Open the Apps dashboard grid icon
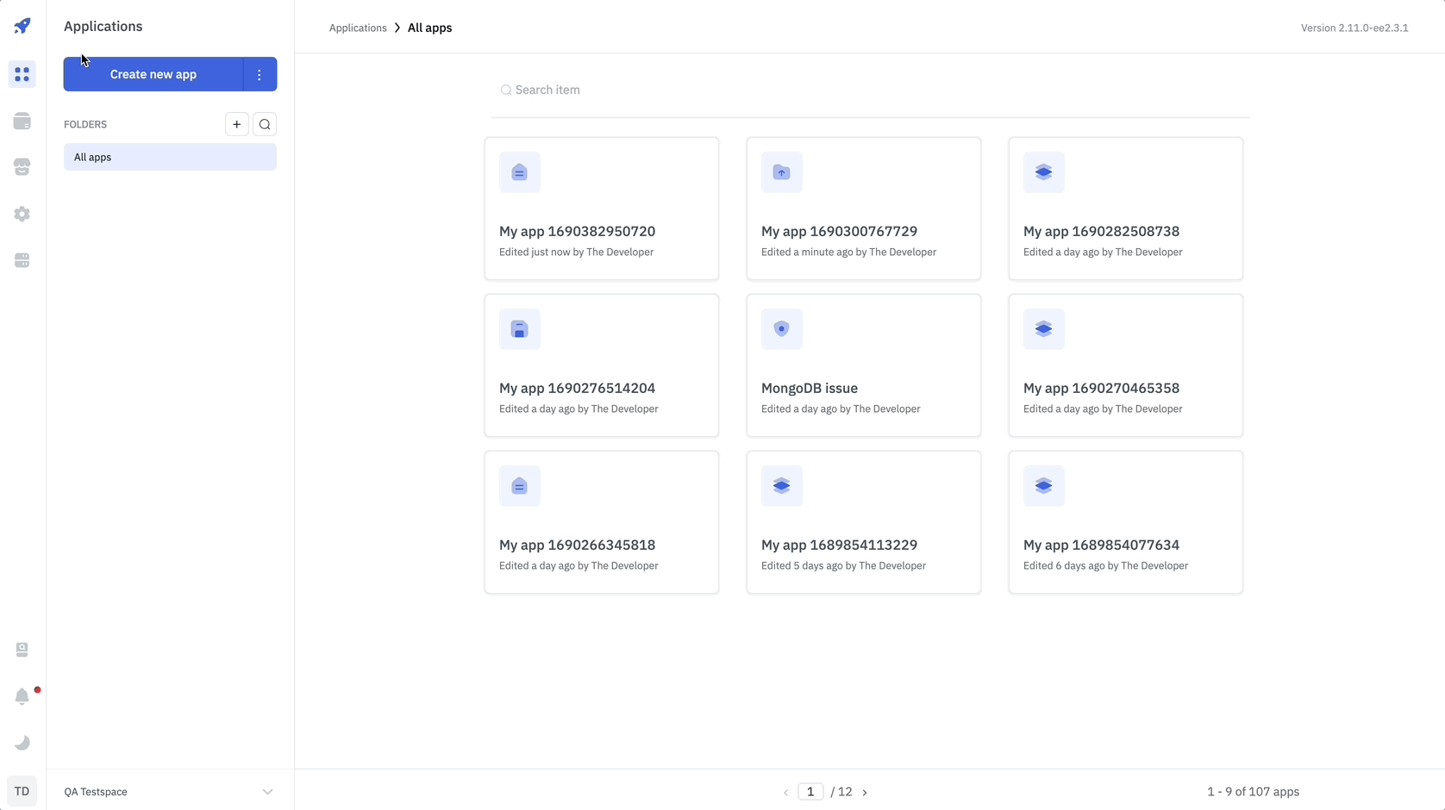The height and width of the screenshot is (810, 1445). coord(22,75)
